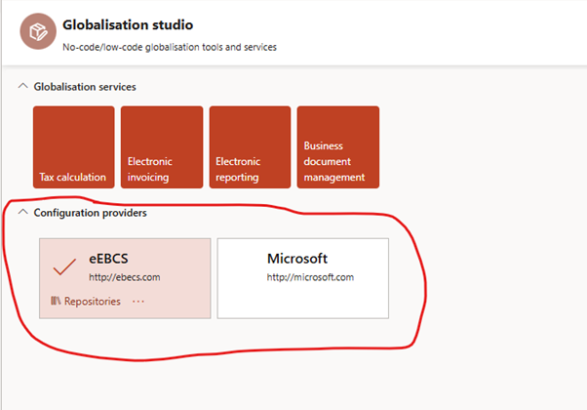Open Business document management tile
Image resolution: width=587 pixels, height=410 pixels.
click(338, 146)
